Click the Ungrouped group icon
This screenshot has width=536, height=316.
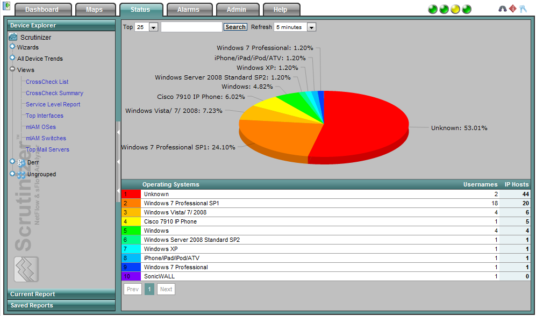pyautogui.click(x=21, y=174)
